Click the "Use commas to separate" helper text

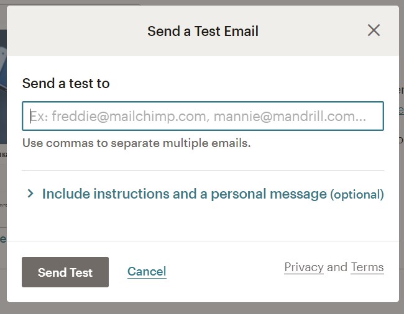(x=136, y=143)
